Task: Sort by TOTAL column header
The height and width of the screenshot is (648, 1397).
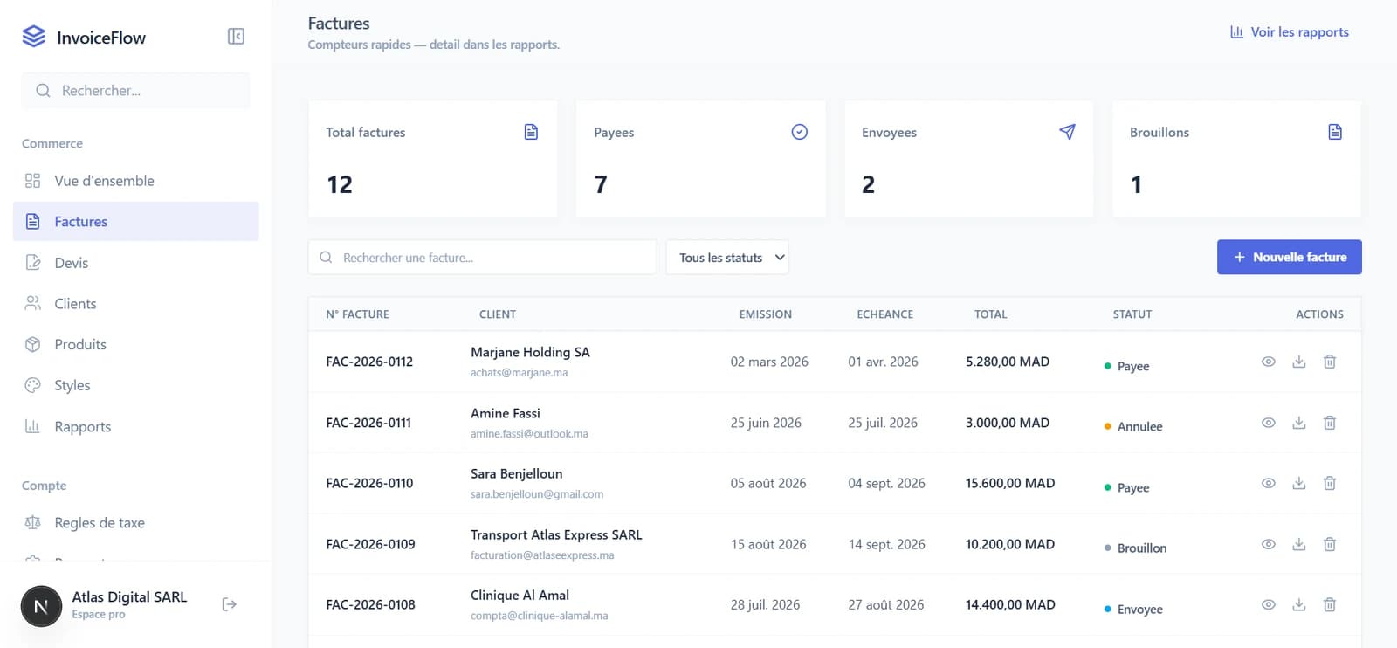Action: pyautogui.click(x=991, y=314)
